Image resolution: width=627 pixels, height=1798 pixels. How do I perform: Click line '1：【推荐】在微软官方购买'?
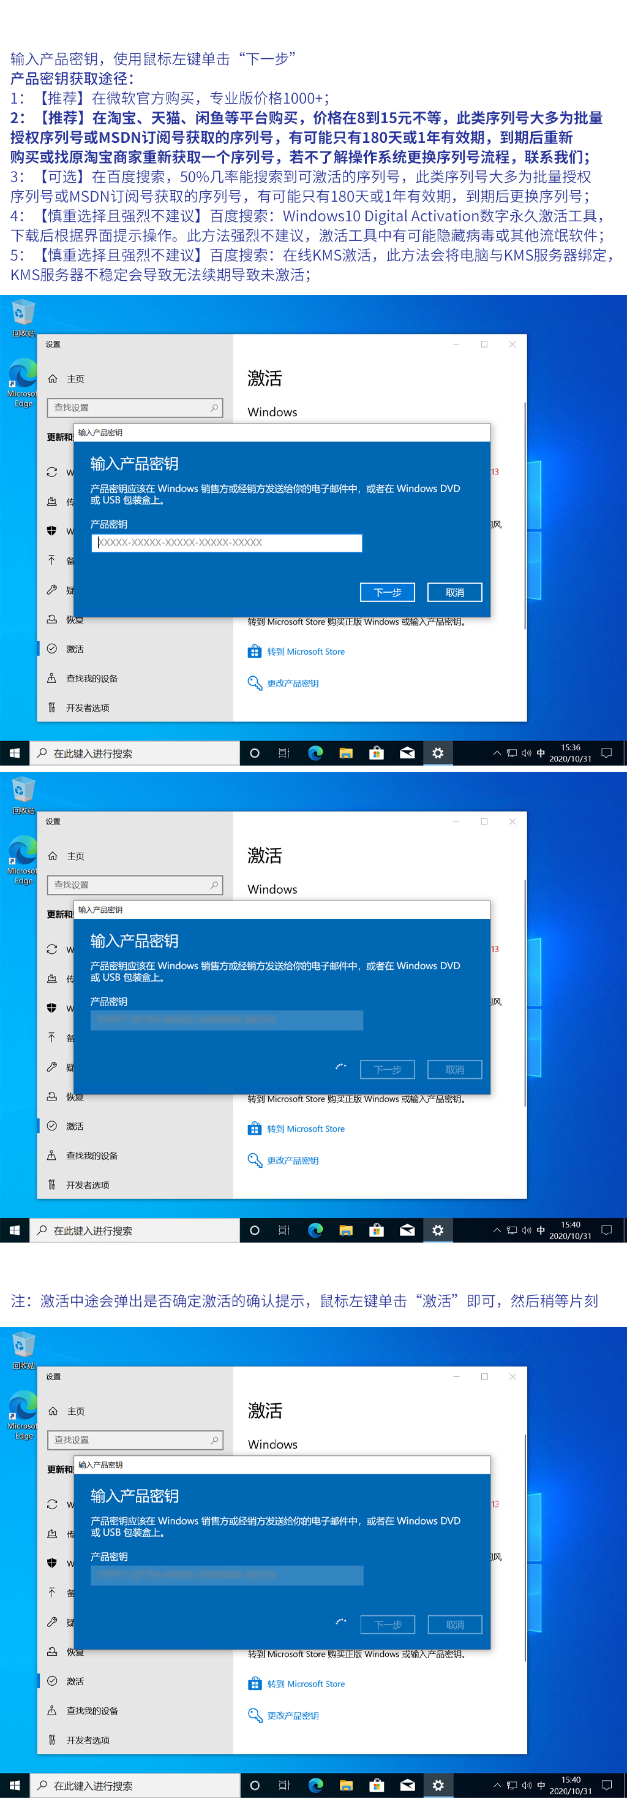(170, 97)
